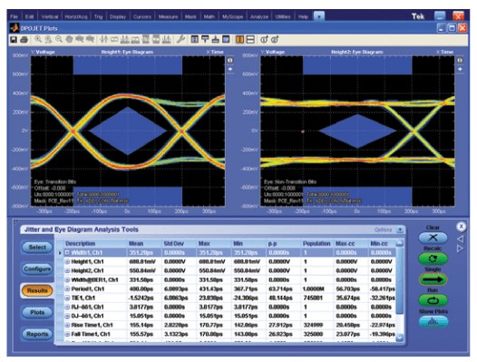Click the Options link
477x362 pixels.
point(383,230)
